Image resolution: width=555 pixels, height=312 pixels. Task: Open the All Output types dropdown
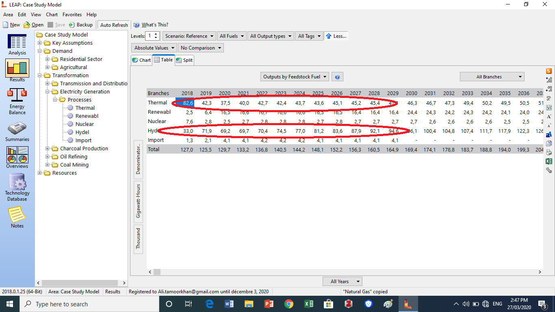(x=271, y=36)
